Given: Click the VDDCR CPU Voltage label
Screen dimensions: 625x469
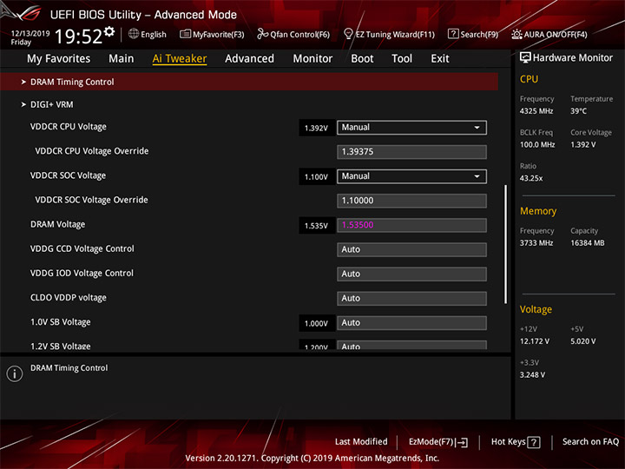Looking at the screenshot, I should (x=69, y=127).
